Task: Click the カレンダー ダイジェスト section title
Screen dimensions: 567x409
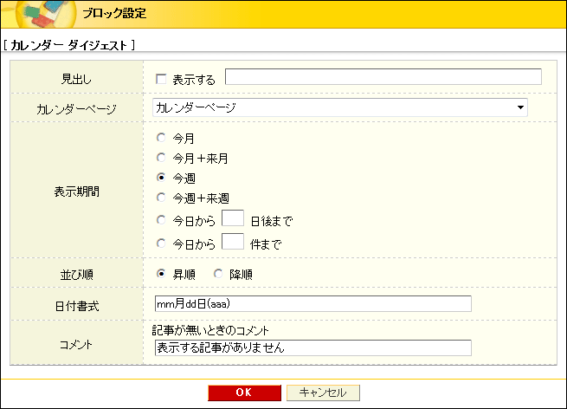Action: 69,45
